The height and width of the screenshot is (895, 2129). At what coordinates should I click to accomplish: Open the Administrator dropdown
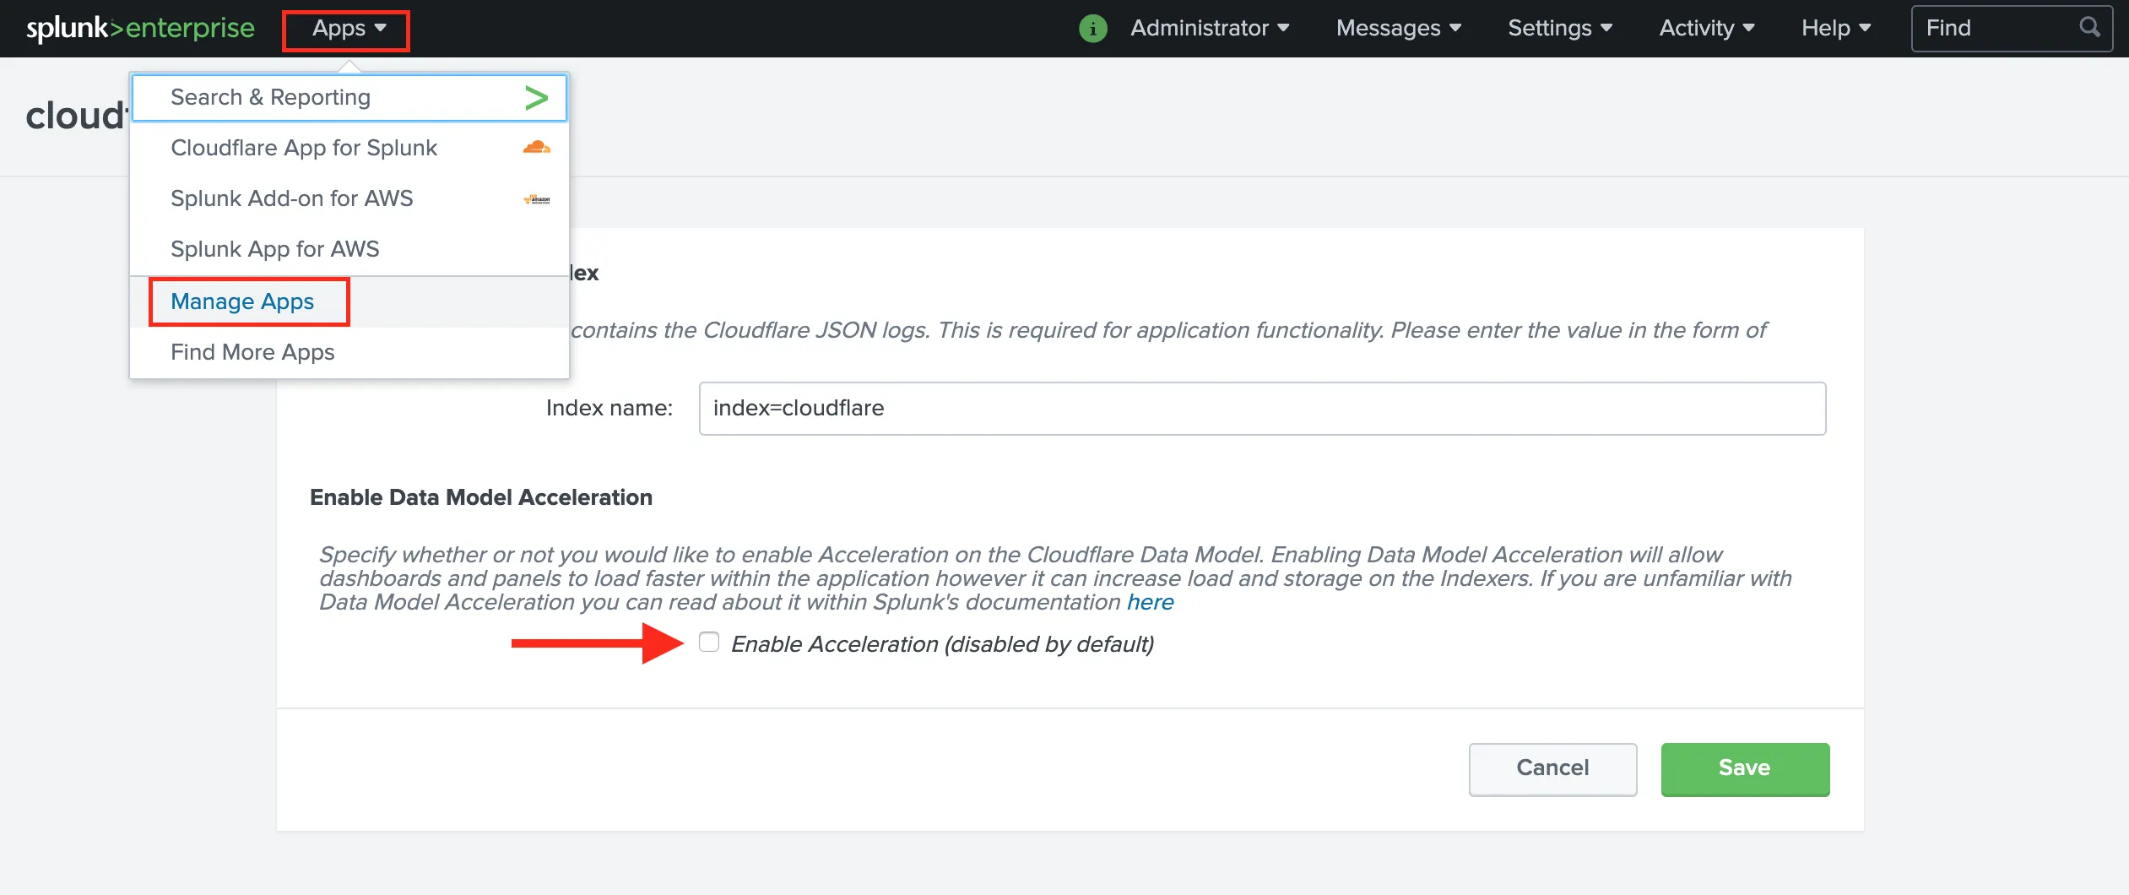pos(1210,28)
